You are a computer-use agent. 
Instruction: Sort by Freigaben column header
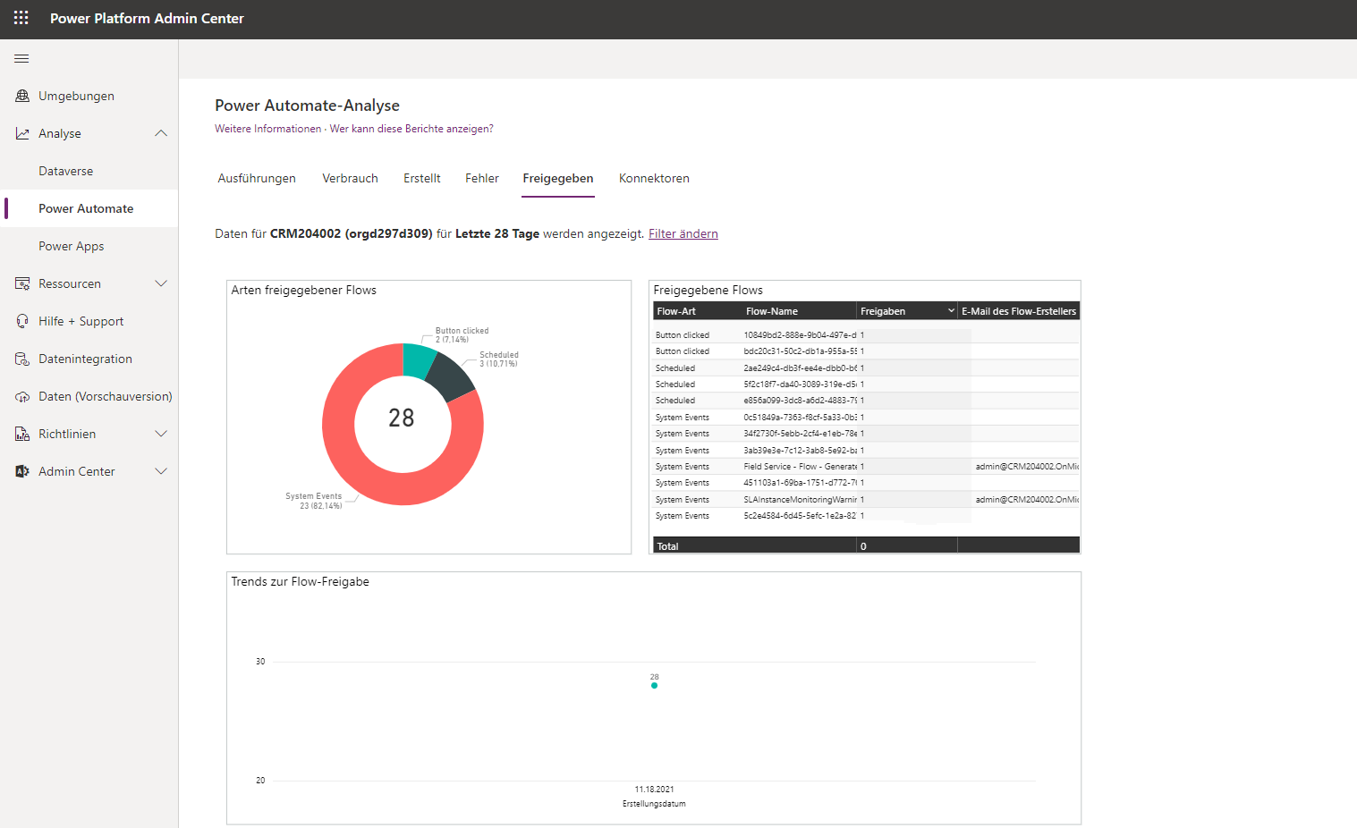click(883, 311)
